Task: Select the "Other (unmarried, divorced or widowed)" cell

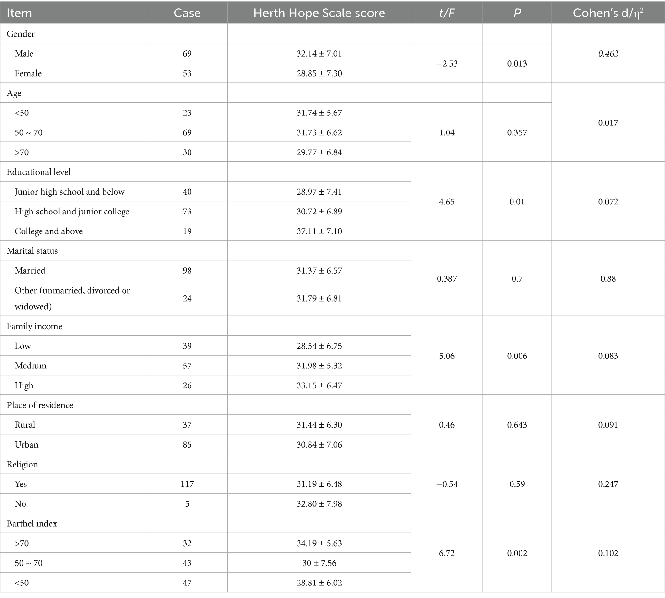Action: pos(72,298)
